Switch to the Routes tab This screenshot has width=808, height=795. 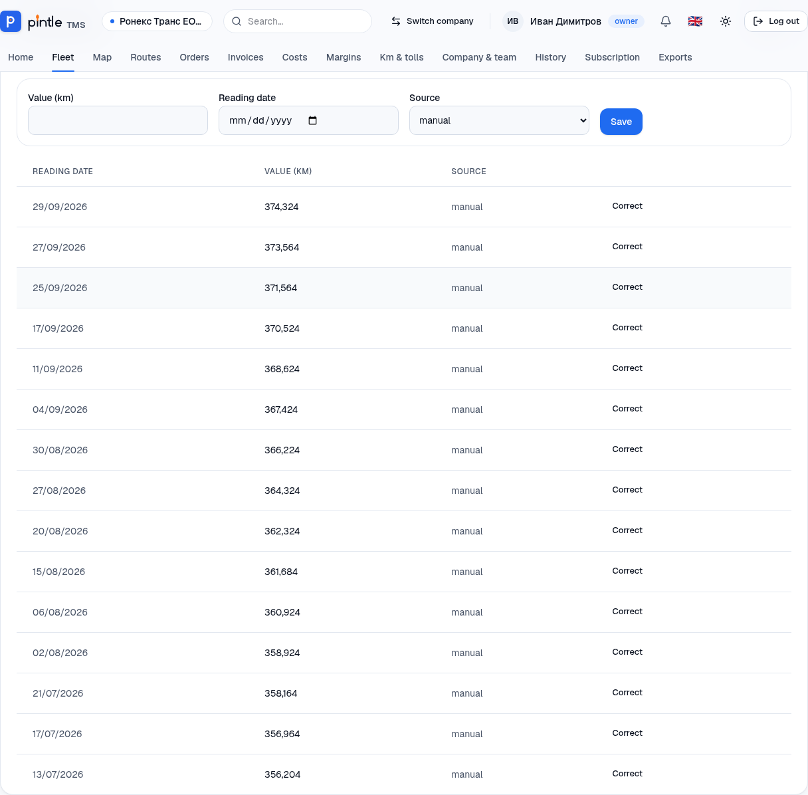click(146, 57)
